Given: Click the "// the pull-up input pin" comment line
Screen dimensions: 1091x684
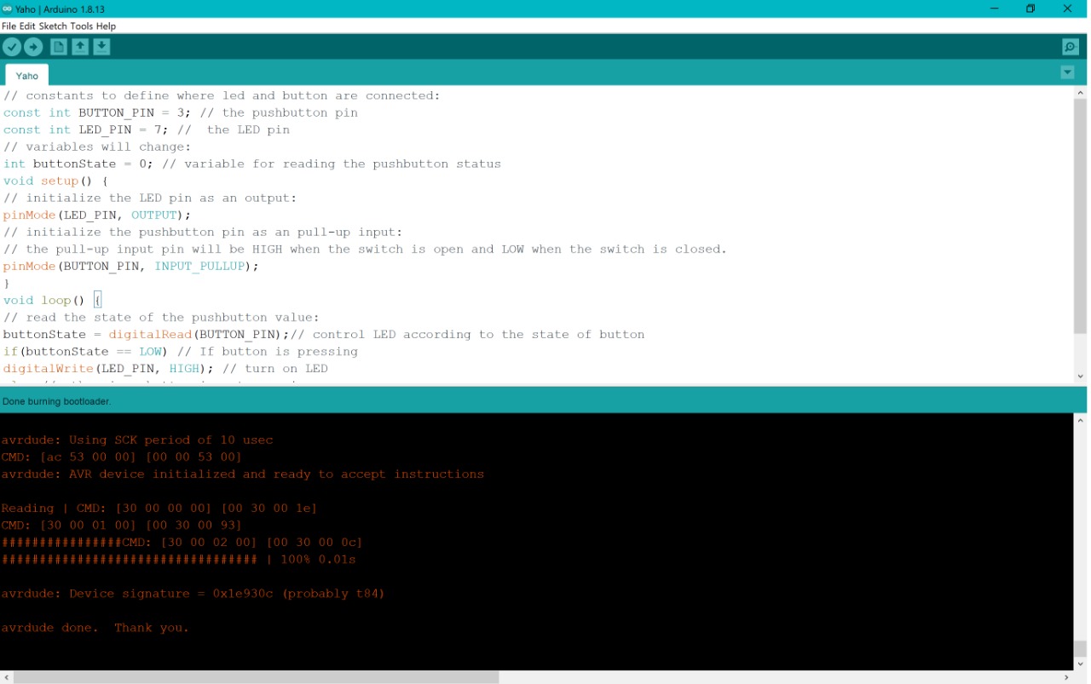Looking at the screenshot, I should 365,249.
